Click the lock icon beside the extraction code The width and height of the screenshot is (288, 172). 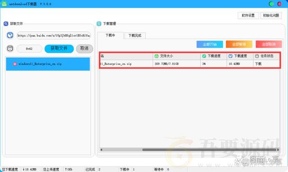[10, 49]
